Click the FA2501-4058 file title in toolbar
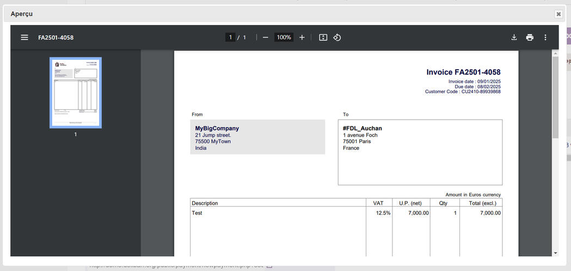This screenshot has width=571, height=271. (56, 38)
